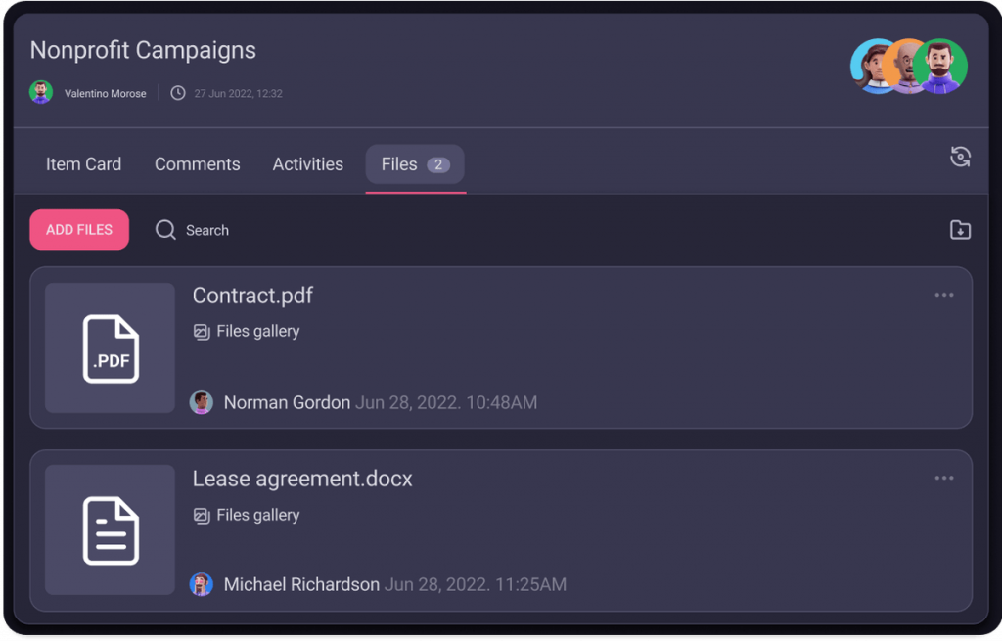Select the PDF file thumbnail icon for Contract.pdf
This screenshot has width=1002, height=641.
(x=110, y=347)
